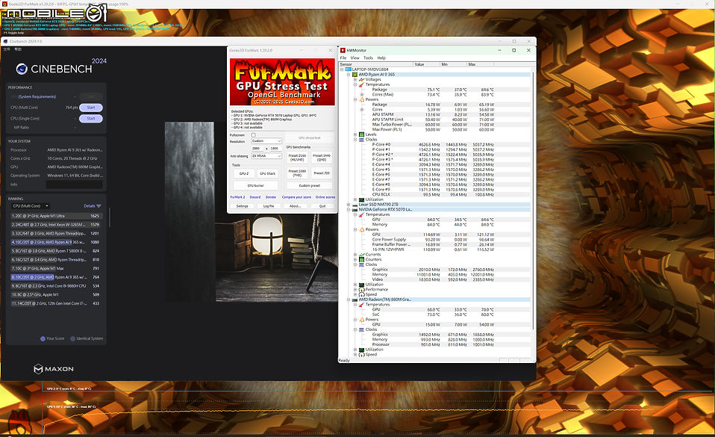Open the Tools menu in HWMonitor

tap(368, 58)
